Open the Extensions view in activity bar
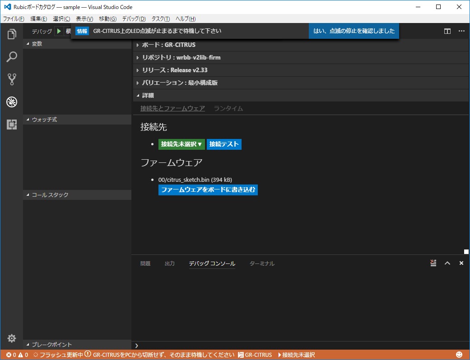Screen dimensions: 470x360 [12, 125]
